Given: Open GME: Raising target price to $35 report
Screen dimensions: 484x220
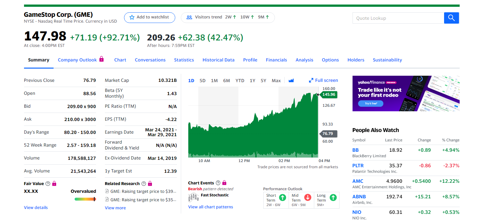Looking at the screenshot, I should pyautogui.click(x=143, y=200).
